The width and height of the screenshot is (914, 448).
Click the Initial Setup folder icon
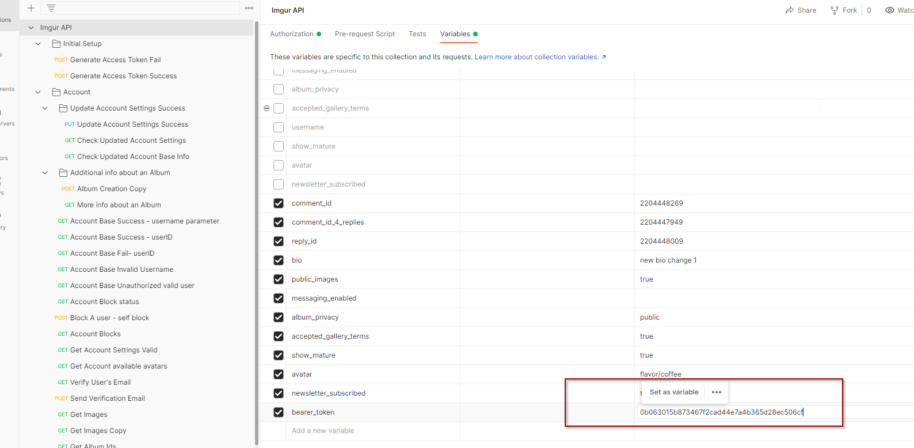(56, 44)
